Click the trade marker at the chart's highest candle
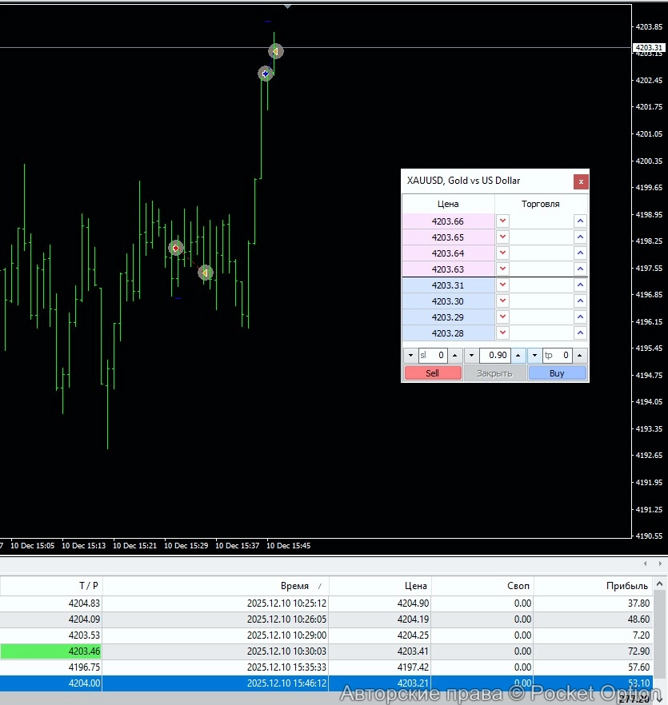The image size is (668, 705). click(x=275, y=51)
